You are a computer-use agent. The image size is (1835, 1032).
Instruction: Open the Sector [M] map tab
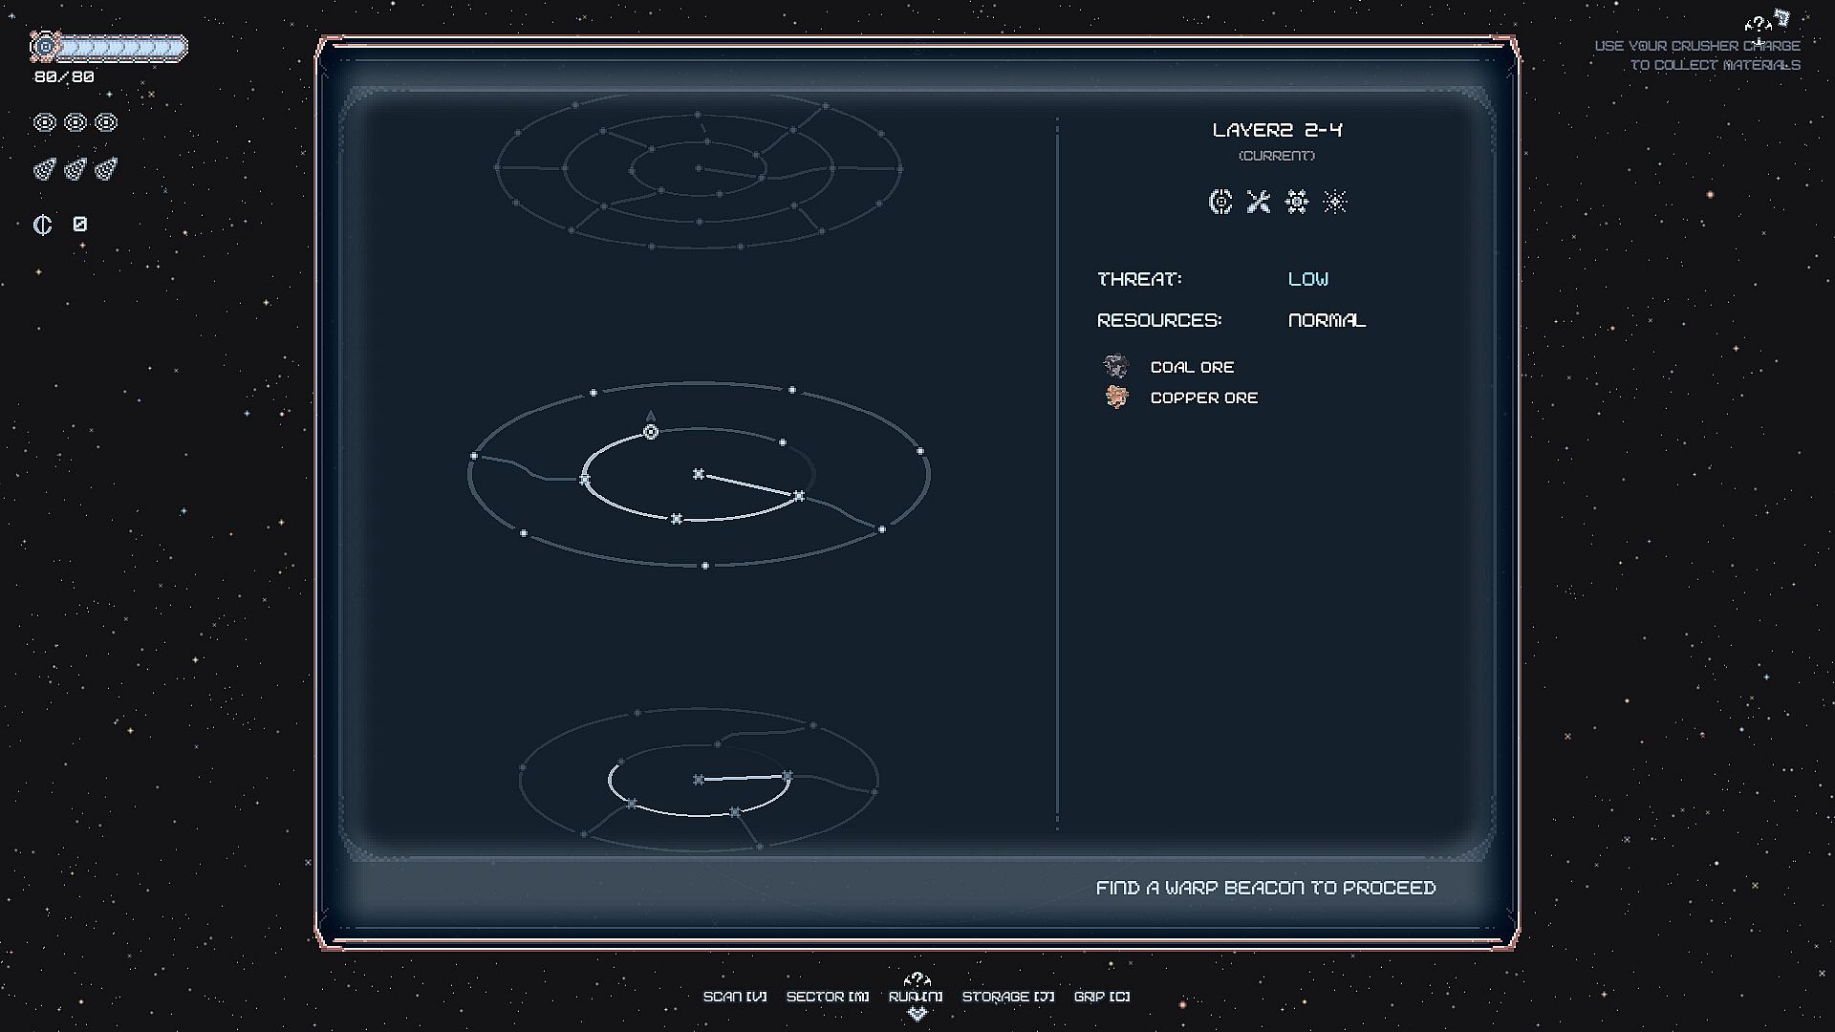[x=827, y=997]
